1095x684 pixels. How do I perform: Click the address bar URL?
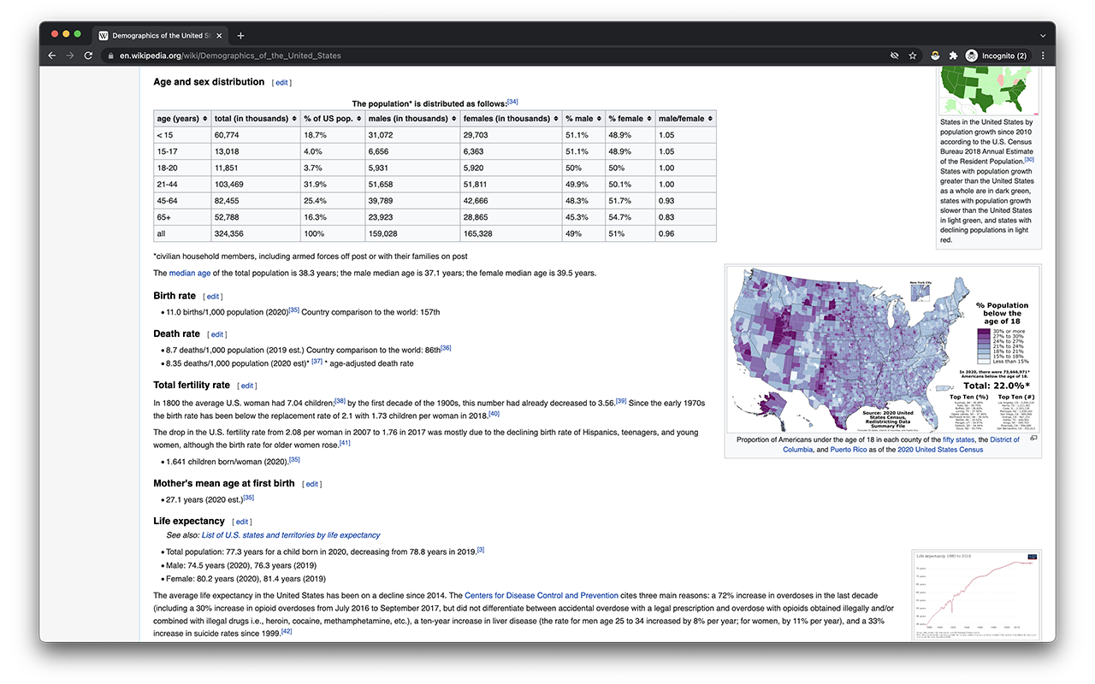230,56
